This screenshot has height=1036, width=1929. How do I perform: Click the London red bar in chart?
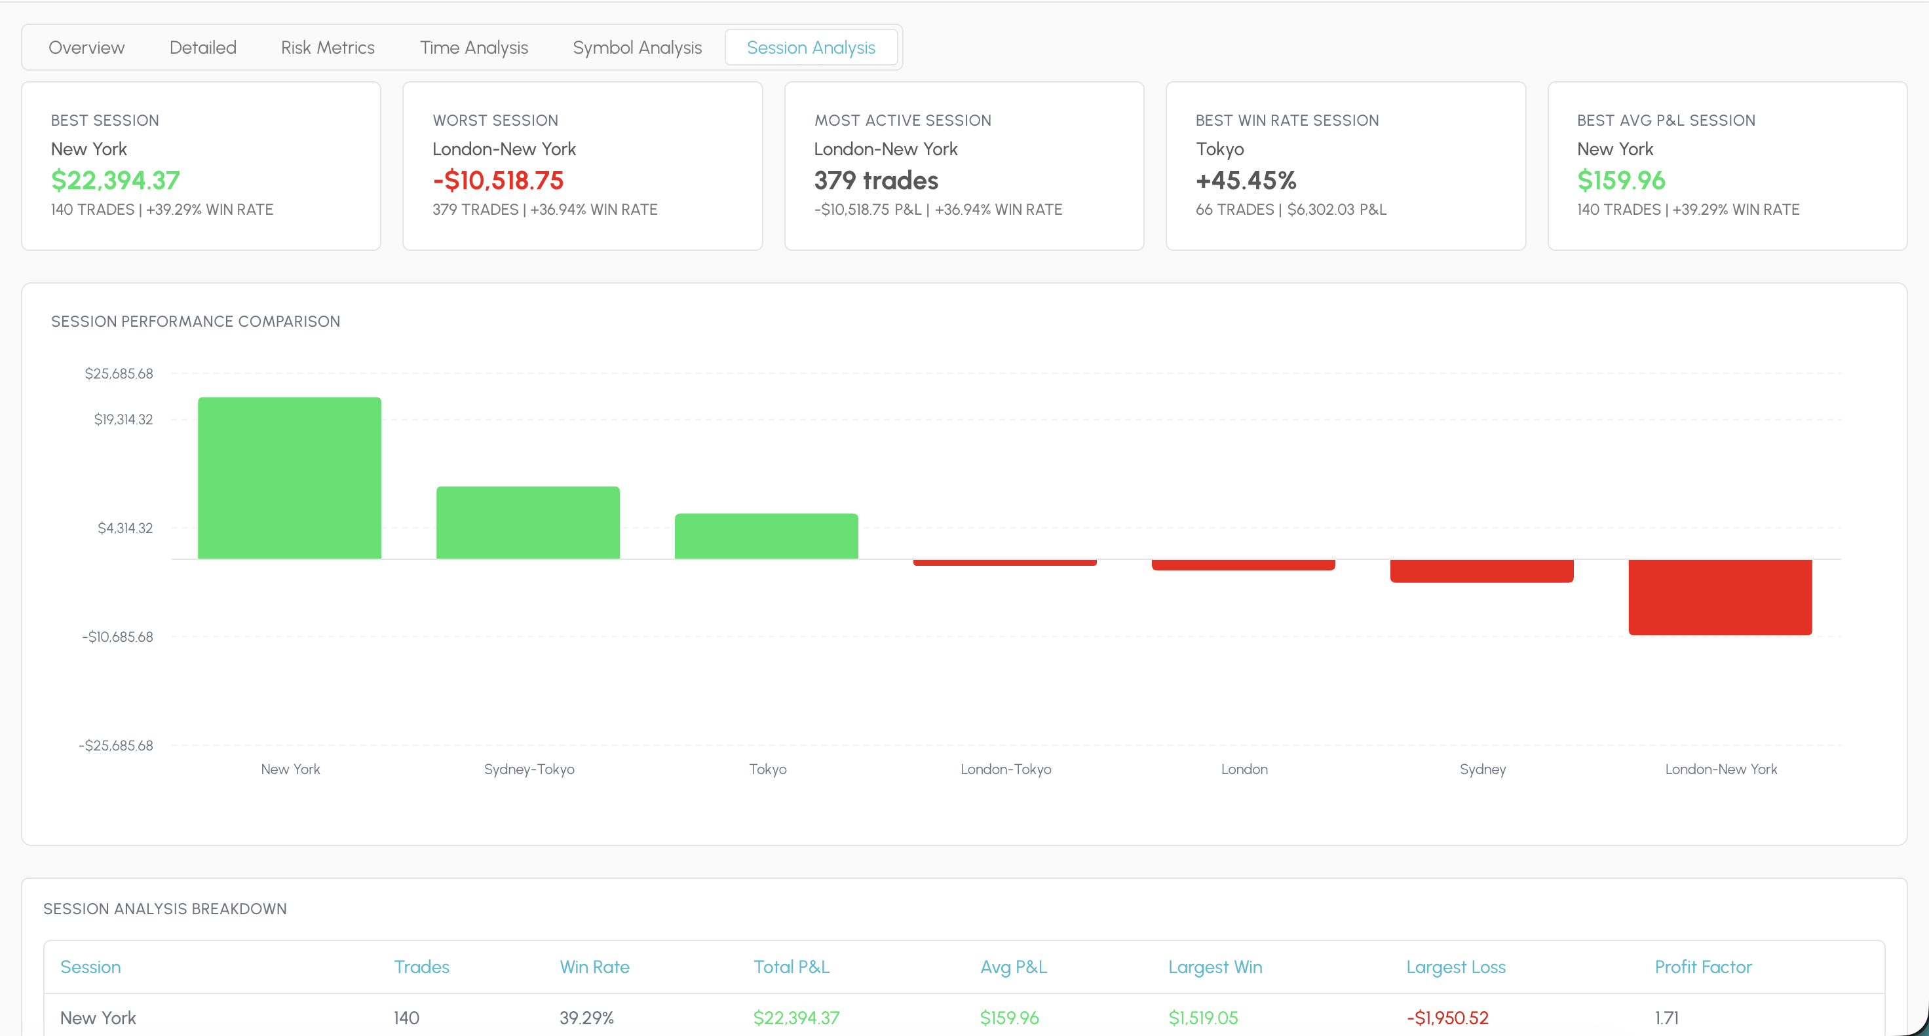[x=1243, y=564]
